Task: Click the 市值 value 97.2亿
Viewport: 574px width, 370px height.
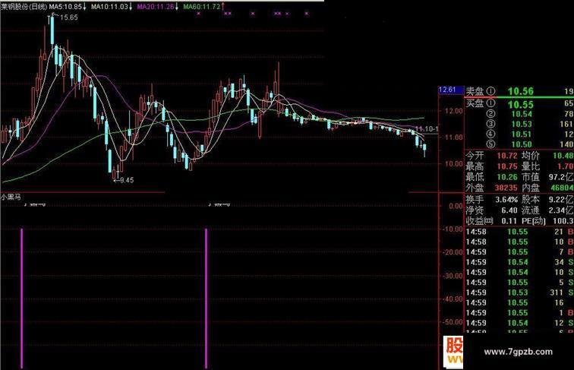Action: point(561,177)
